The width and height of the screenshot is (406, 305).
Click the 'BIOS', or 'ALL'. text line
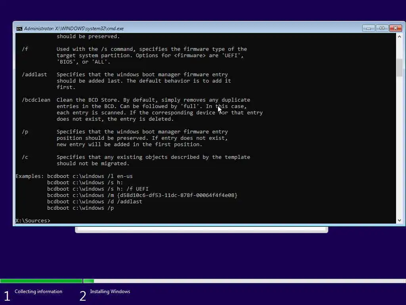point(83,62)
